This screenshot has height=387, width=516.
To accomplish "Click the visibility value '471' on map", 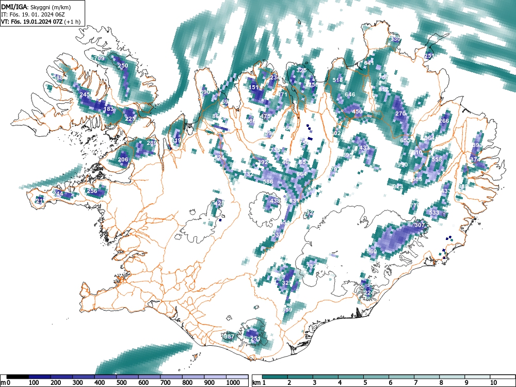I will (x=282, y=94).
